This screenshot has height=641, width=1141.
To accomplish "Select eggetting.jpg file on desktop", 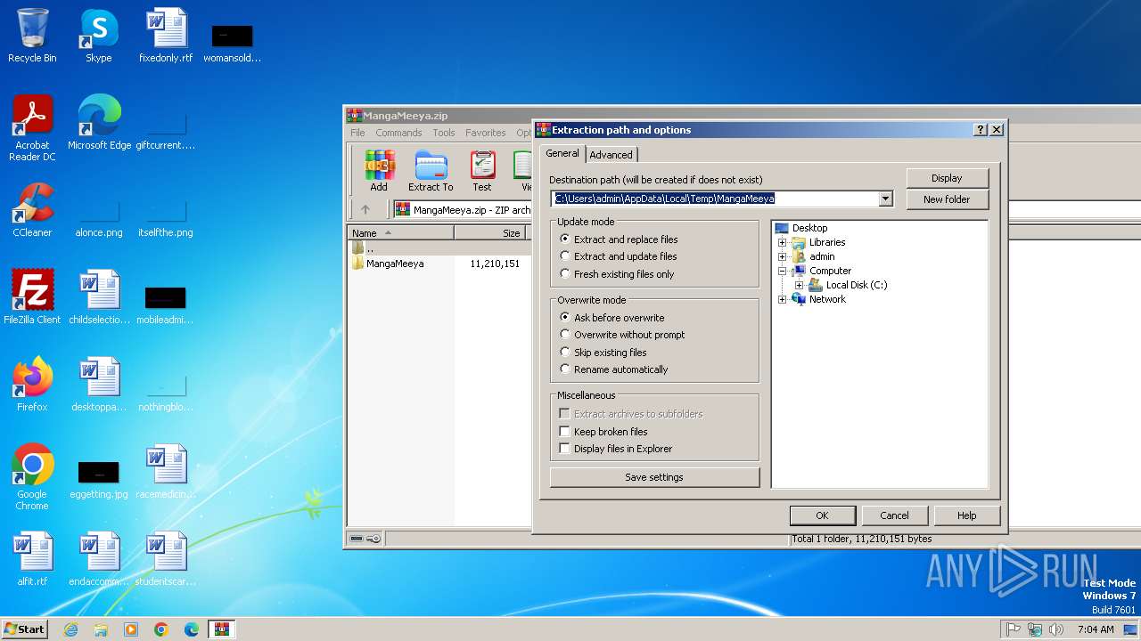I will click(99, 481).
